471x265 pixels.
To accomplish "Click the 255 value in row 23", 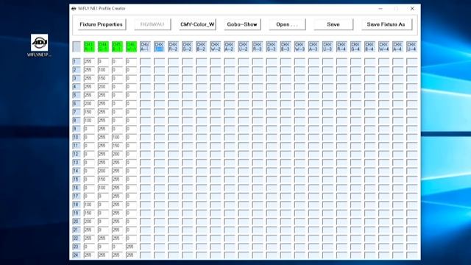I will point(131,247).
